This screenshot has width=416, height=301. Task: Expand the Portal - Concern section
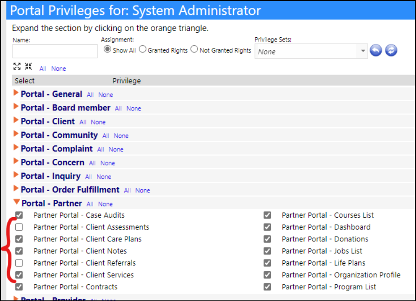point(16,161)
